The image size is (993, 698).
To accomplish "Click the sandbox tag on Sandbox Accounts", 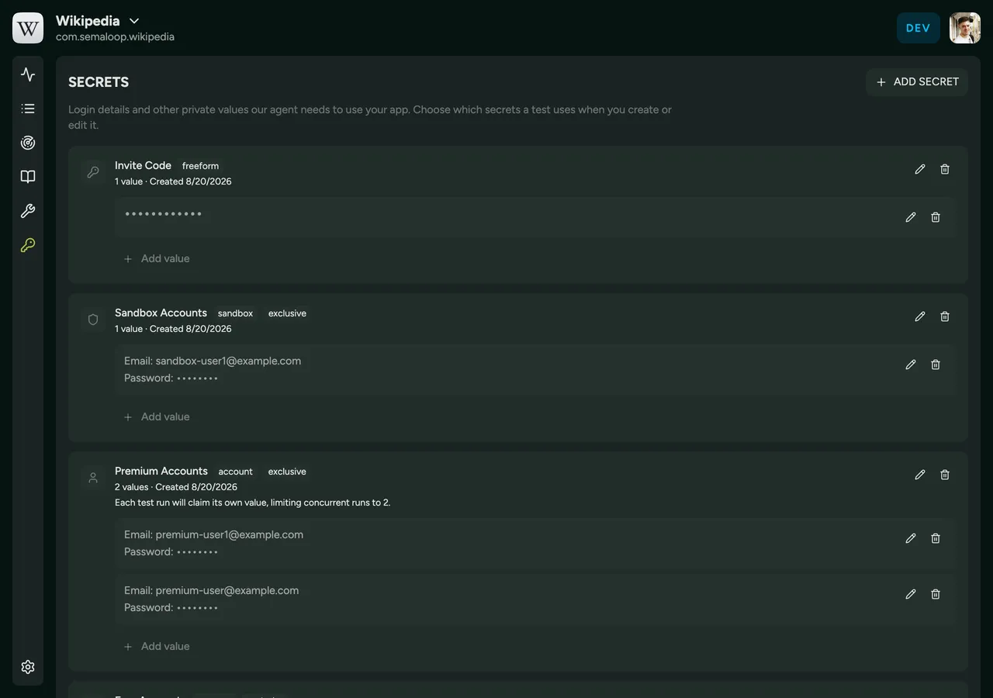I will tap(235, 313).
